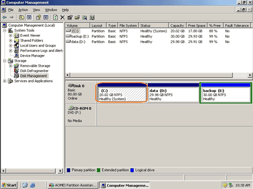This screenshot has height=189, width=253.
Task: Click volume list scrollbar left arrow
Action: 68,75
